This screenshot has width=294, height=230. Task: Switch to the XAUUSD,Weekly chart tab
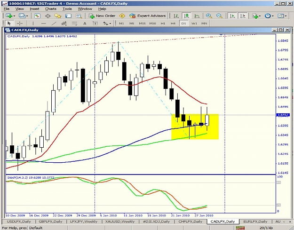(120, 222)
